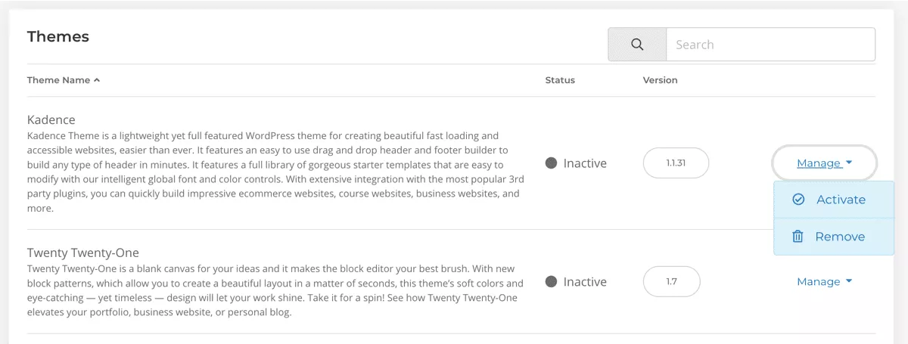
Task: Click the magnifying glass search icon
Action: click(x=637, y=45)
